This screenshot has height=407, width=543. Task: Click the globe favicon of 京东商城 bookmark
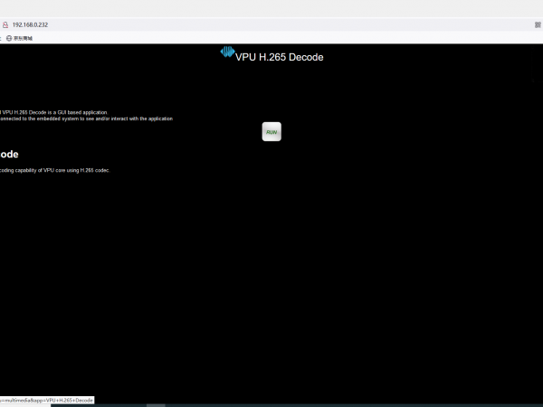point(9,38)
